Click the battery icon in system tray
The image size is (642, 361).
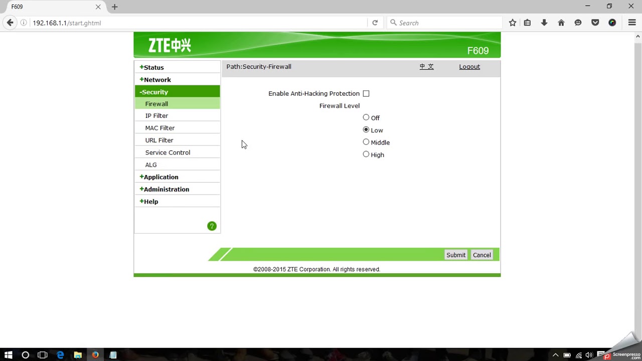567,355
